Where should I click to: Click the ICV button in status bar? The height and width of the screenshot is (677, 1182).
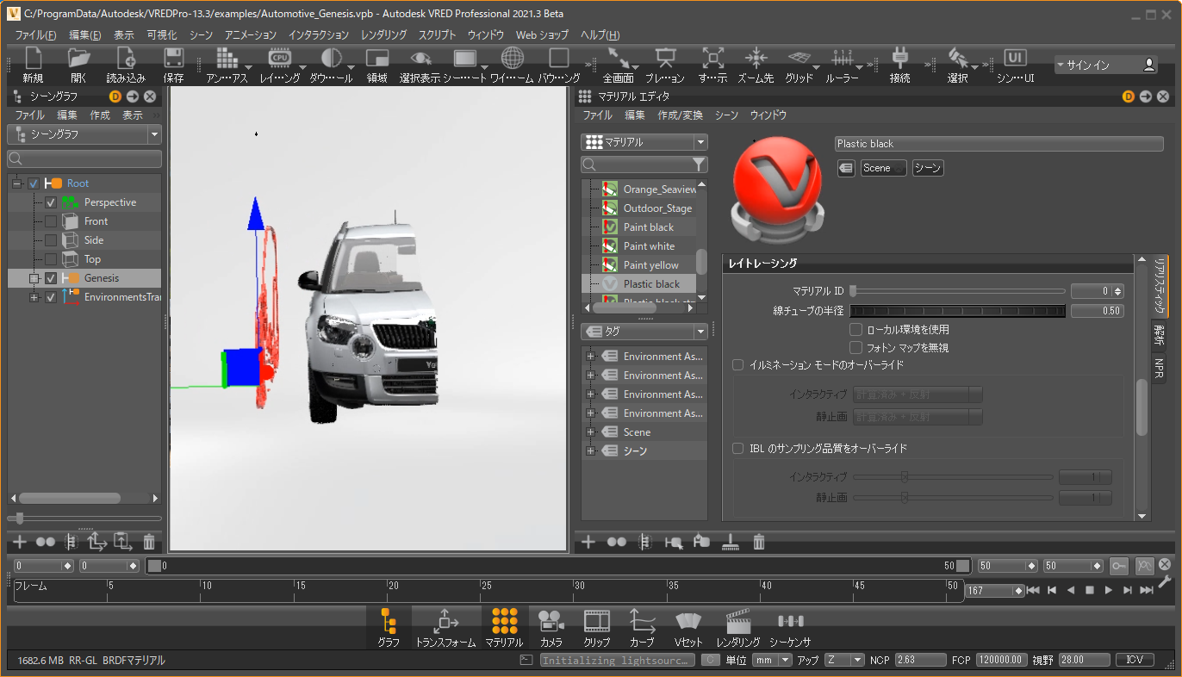(x=1135, y=660)
